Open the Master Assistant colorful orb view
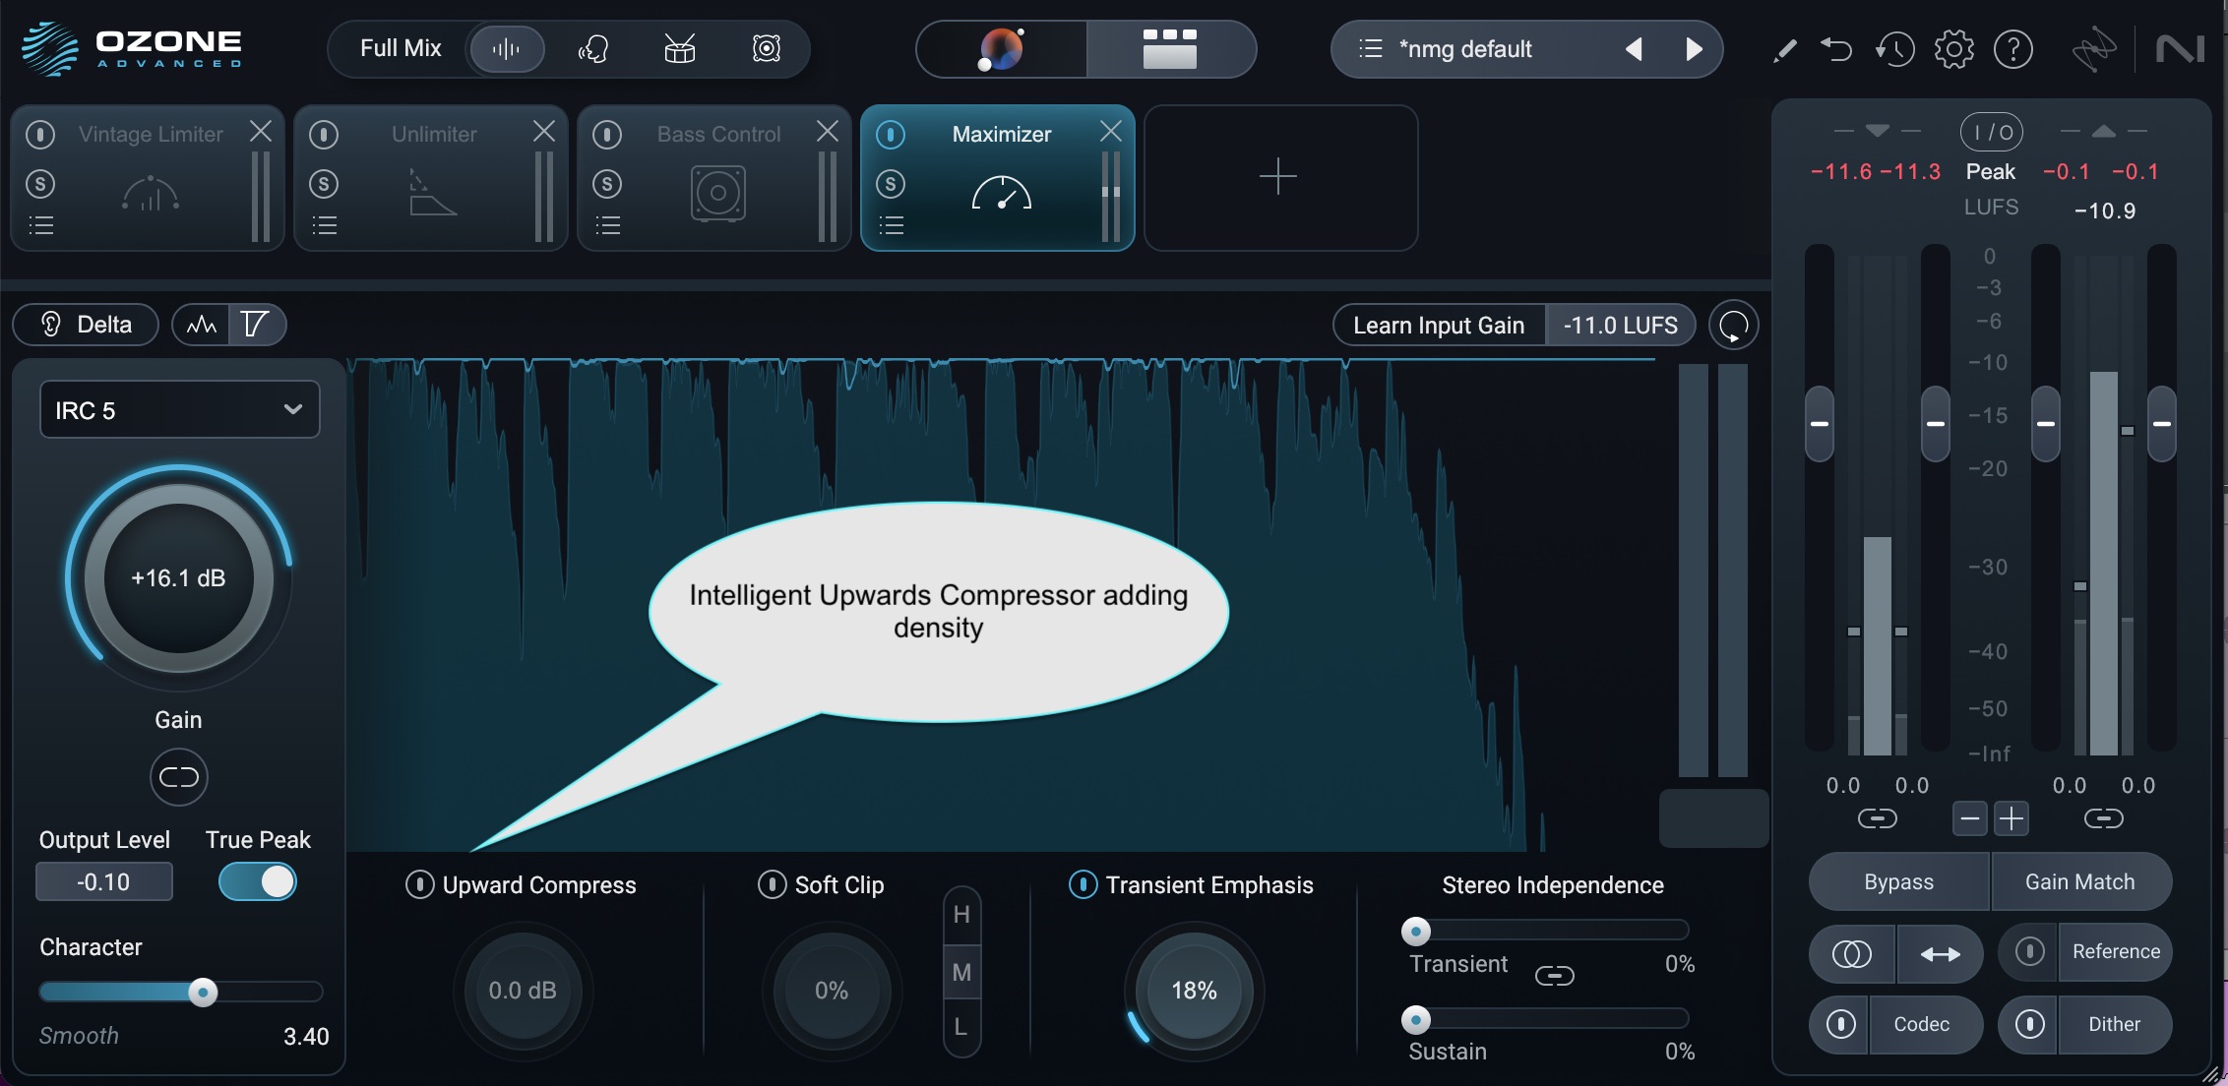The width and height of the screenshot is (2228, 1086). pyautogui.click(x=1002, y=49)
